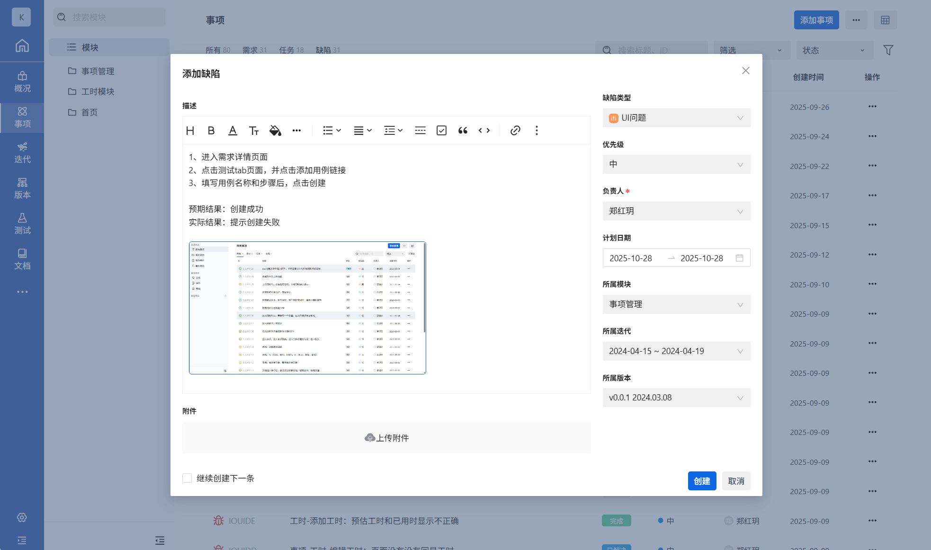931x550 pixels.
Task: Open the 优先级 dropdown set to 中
Action: coord(676,164)
